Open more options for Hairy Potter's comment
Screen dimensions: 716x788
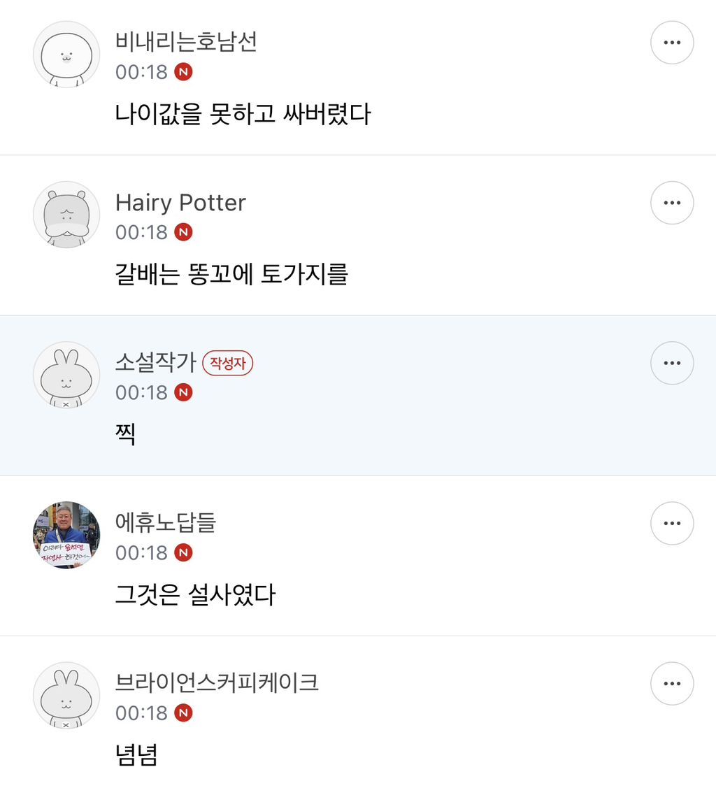coord(672,203)
